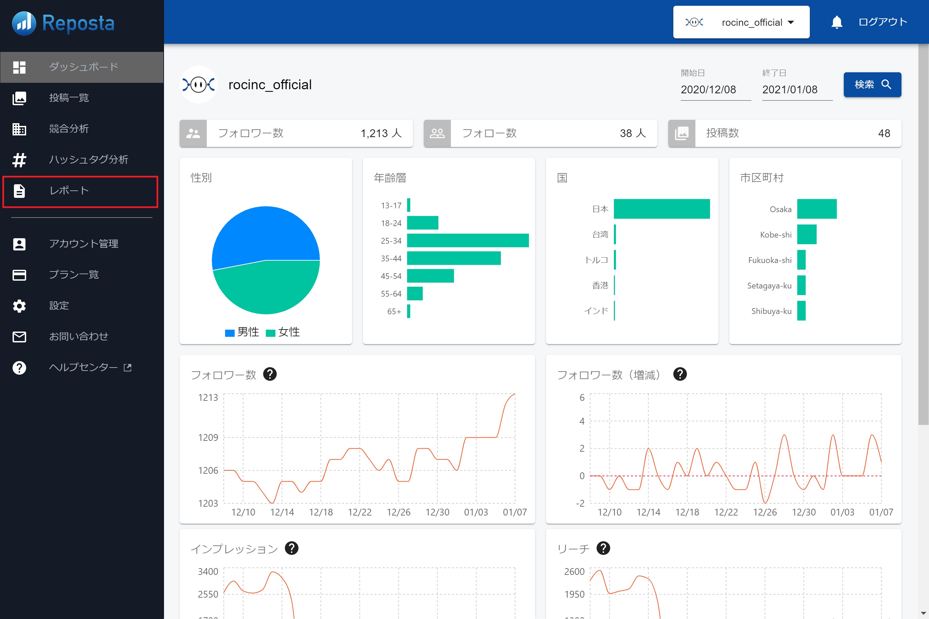Open アカウント管理 in the sidebar
Image resolution: width=929 pixels, height=619 pixels.
pyautogui.click(x=82, y=244)
